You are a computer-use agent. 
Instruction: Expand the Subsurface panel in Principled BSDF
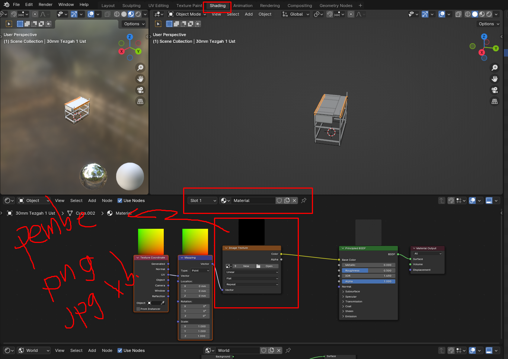[x=351, y=292]
